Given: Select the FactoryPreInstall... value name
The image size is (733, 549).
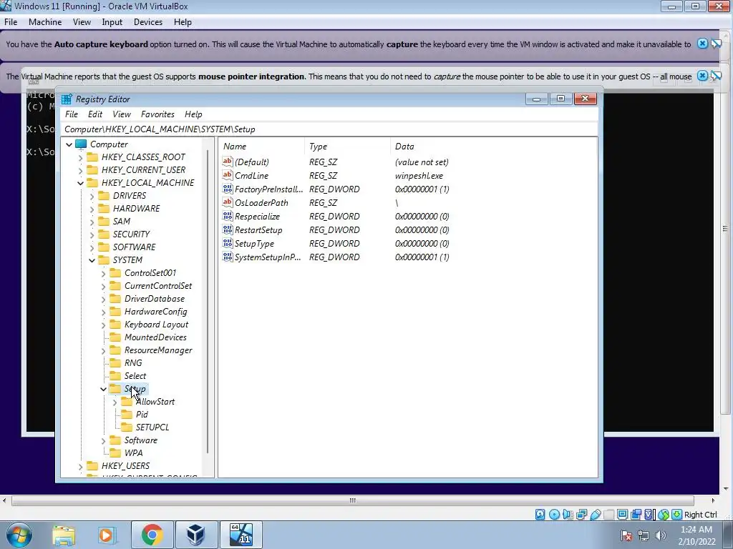Looking at the screenshot, I should pyautogui.click(x=268, y=189).
